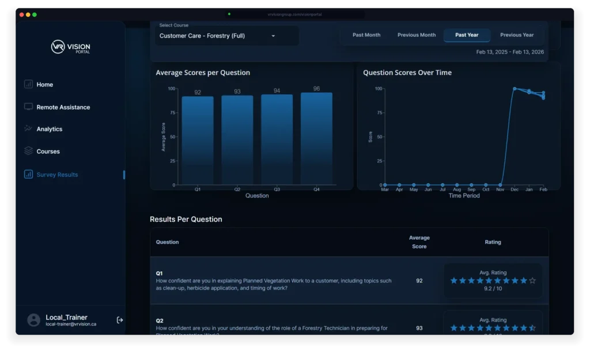Open Survey Results from the sidebar menu
The width and height of the screenshot is (590, 352).
tap(57, 175)
